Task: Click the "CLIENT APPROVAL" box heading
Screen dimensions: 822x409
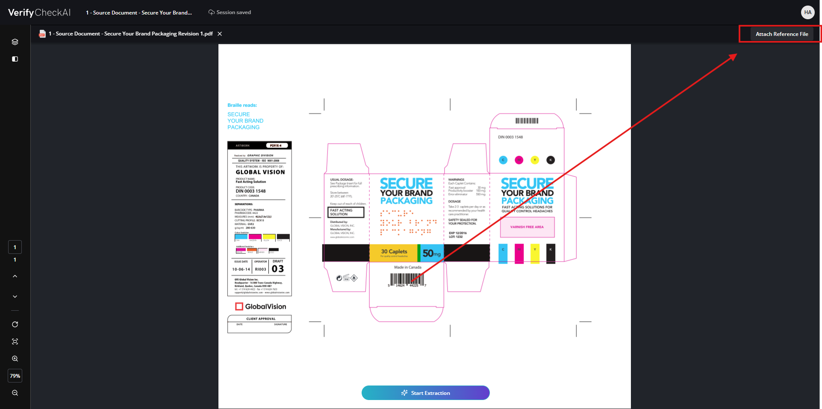Action: pyautogui.click(x=261, y=319)
